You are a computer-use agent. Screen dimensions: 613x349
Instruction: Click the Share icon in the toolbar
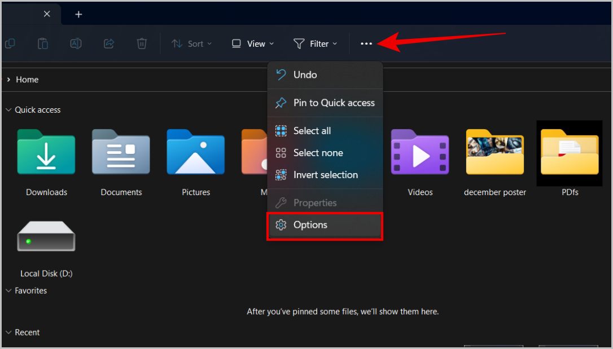click(108, 43)
